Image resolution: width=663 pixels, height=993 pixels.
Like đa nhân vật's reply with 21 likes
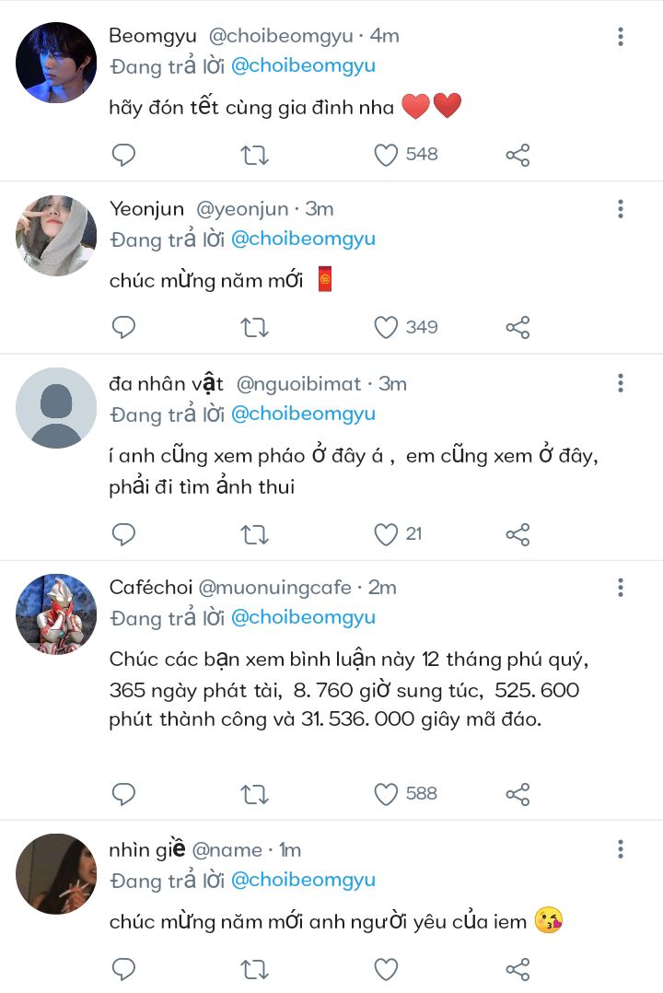pyautogui.click(x=386, y=534)
